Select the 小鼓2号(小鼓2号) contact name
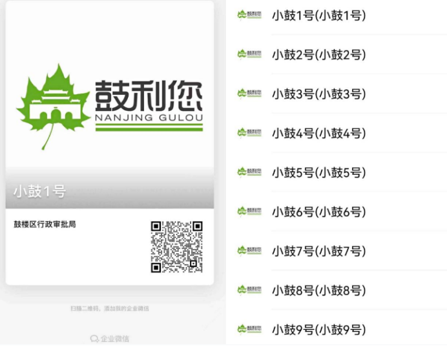The width and height of the screenshot is (447, 346). (x=318, y=55)
